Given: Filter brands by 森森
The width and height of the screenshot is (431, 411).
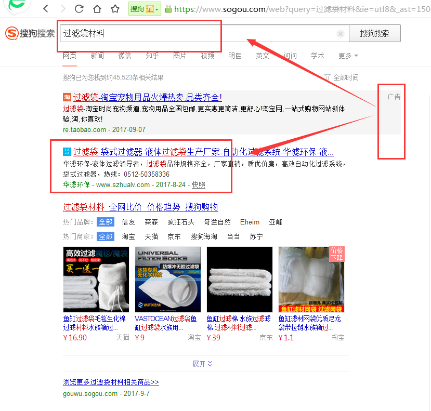Looking at the screenshot, I should (151, 222).
